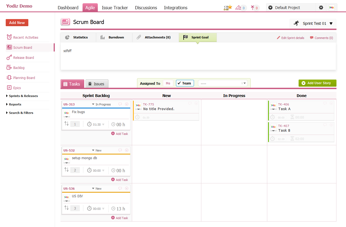Open the Release Board key icon
Image resolution: width=346 pixels, height=227 pixels.
click(9, 57)
